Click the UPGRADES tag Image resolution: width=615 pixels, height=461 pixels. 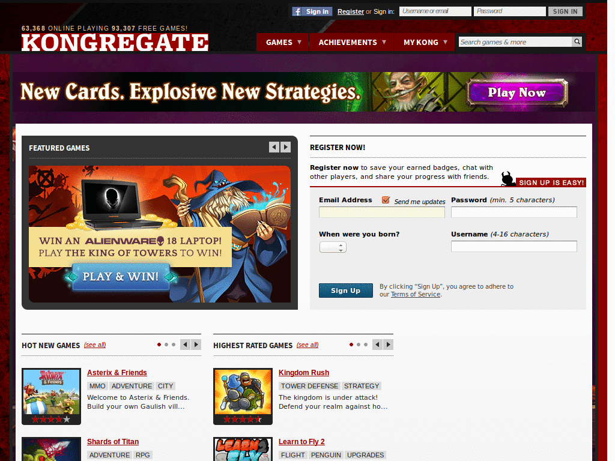click(366, 455)
